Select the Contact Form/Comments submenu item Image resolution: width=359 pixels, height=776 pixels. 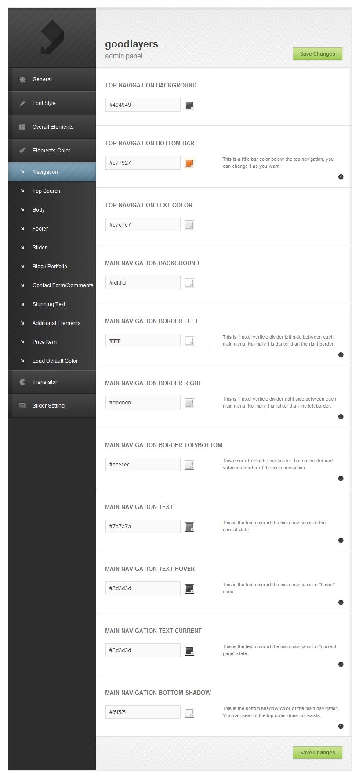[x=52, y=285]
